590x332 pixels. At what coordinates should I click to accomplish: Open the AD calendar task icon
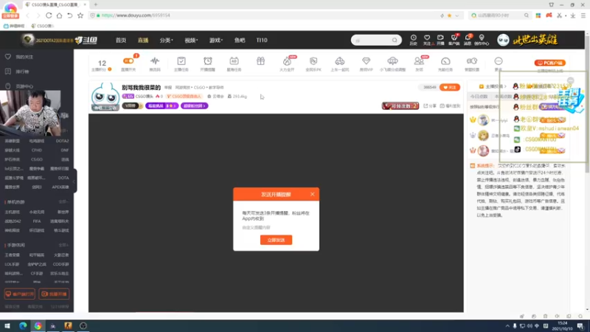pos(234,61)
